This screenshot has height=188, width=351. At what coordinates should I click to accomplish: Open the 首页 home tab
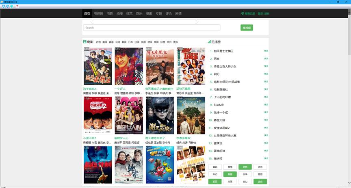[x=87, y=13]
